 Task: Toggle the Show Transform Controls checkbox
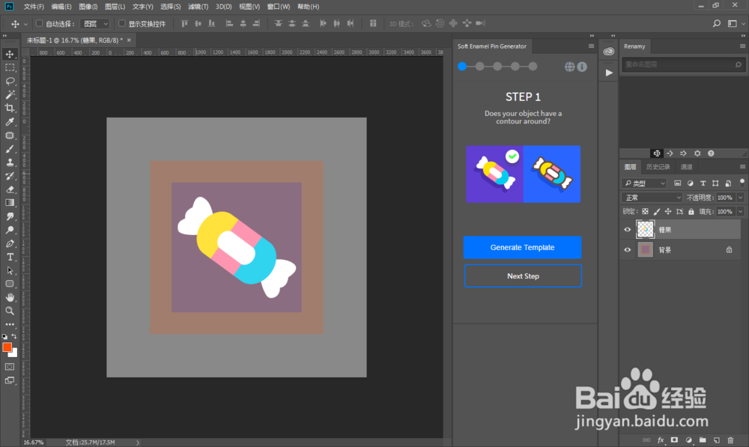click(122, 23)
